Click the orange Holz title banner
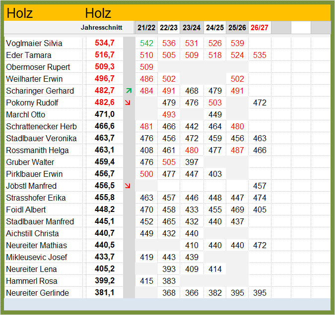Image resolution: width=335 pixels, height=315 pixels. tap(167, 13)
